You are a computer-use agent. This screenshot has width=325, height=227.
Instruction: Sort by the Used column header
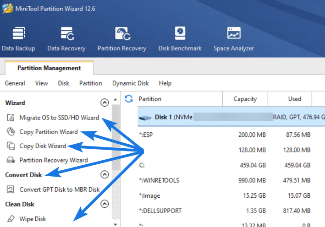point(290,99)
